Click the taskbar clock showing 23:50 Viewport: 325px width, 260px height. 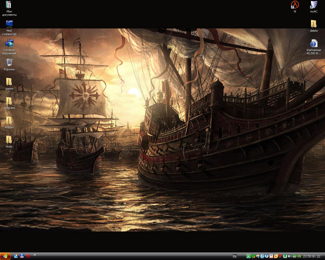pyautogui.click(x=312, y=256)
